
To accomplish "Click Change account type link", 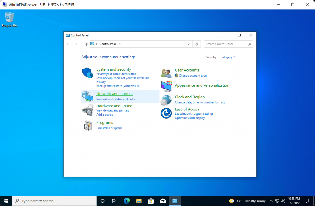I will 193,76.
